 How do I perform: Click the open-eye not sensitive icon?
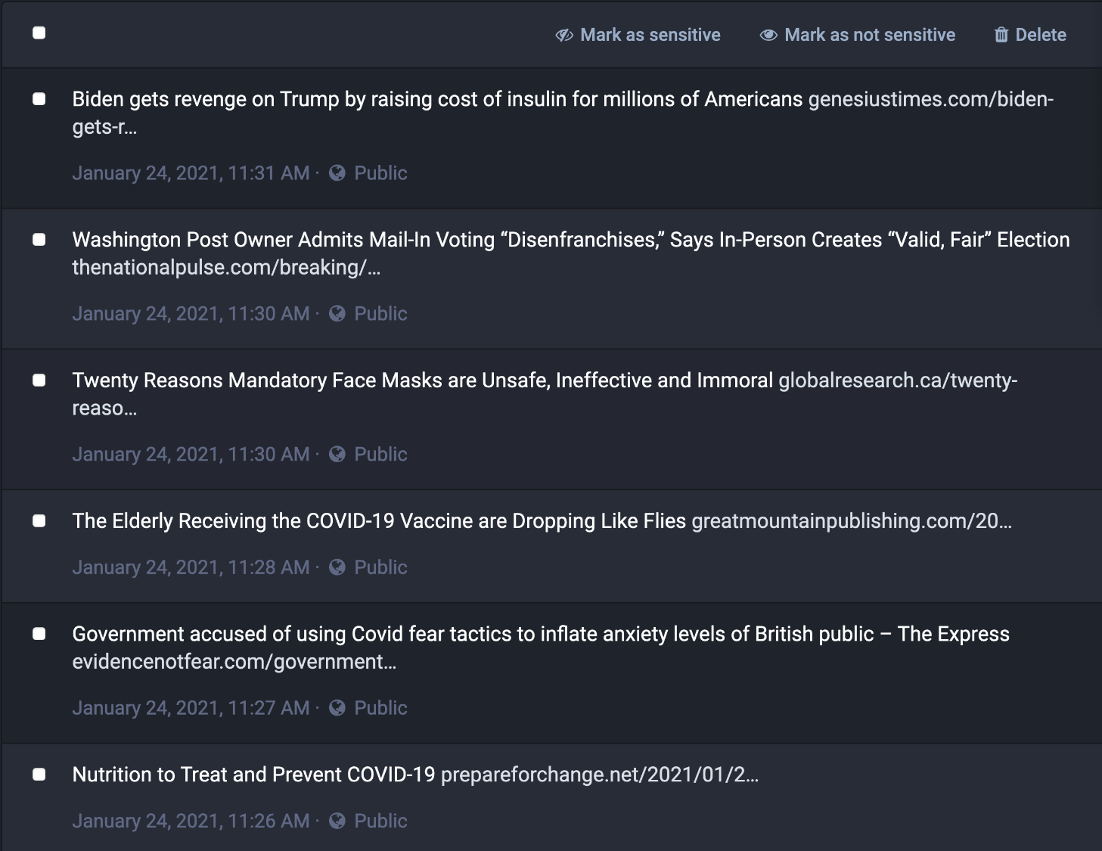768,36
